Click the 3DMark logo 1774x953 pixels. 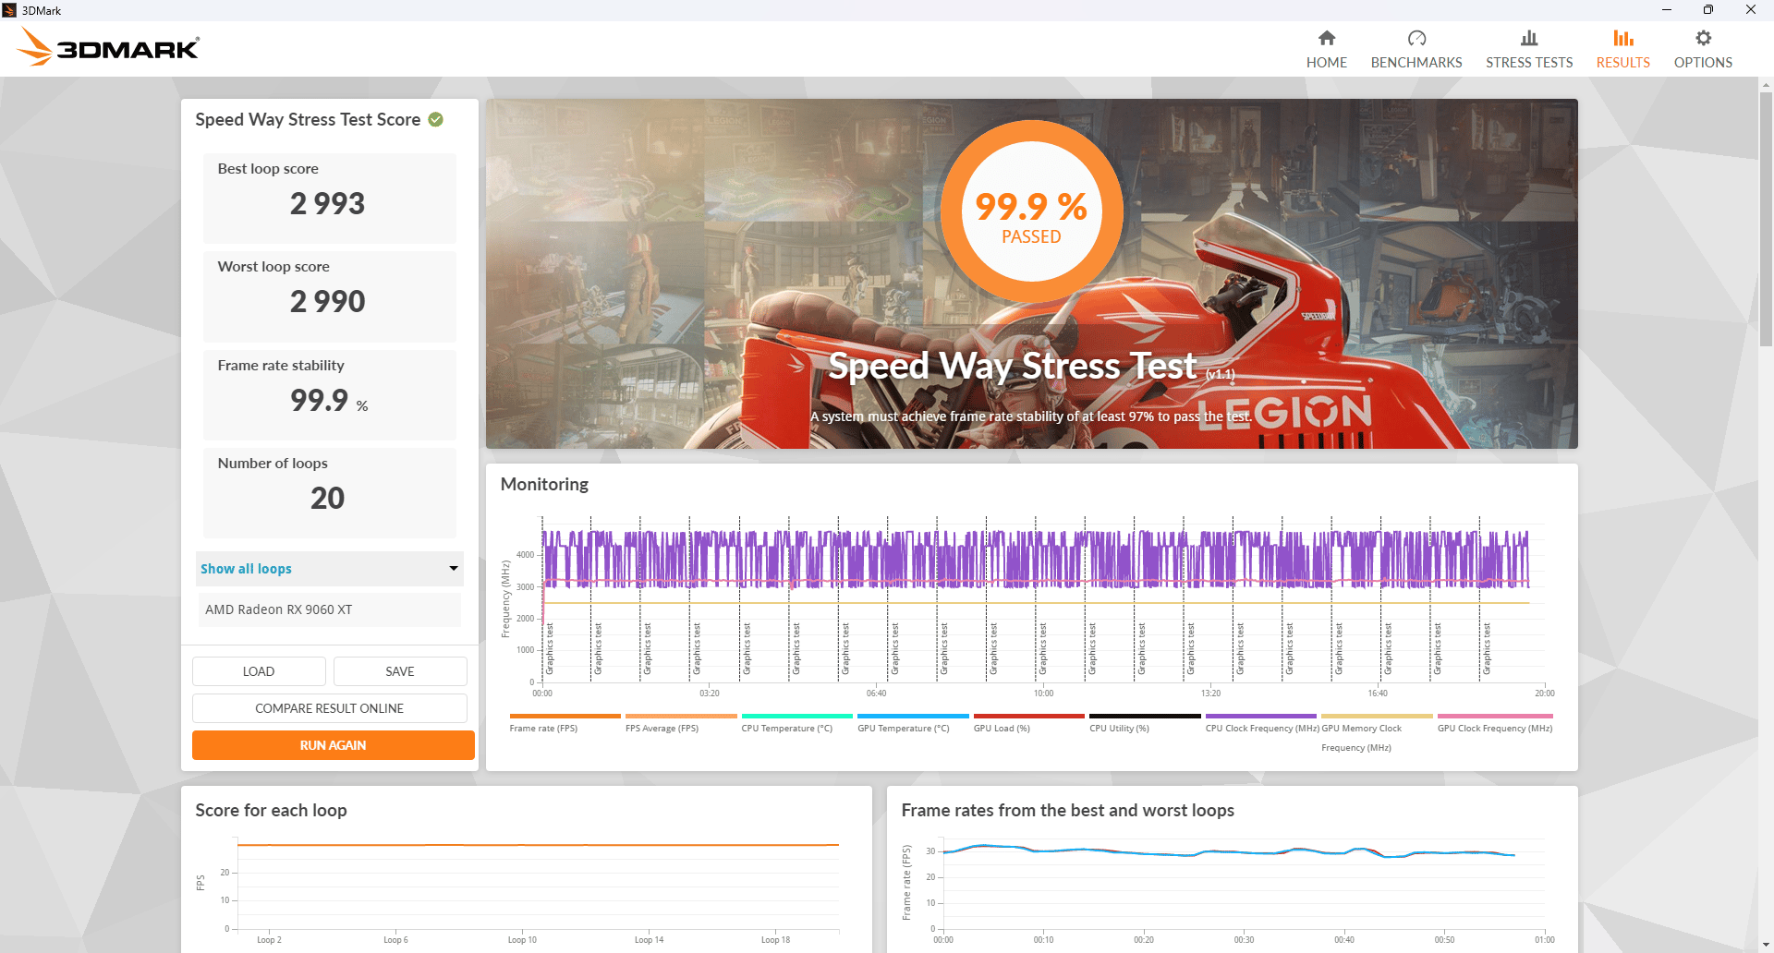pos(108,47)
